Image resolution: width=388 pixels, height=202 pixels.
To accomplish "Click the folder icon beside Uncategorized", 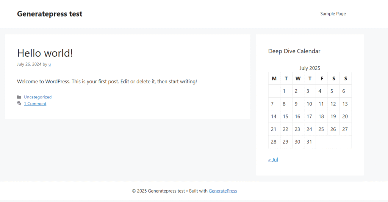I will 19,97.
